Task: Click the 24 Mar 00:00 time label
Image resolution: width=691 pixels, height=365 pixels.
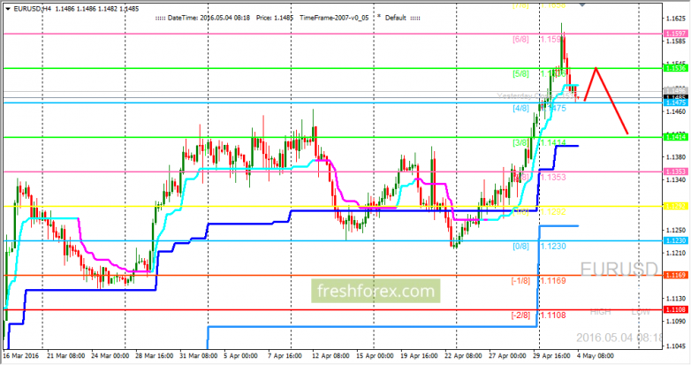Action: 110,355
